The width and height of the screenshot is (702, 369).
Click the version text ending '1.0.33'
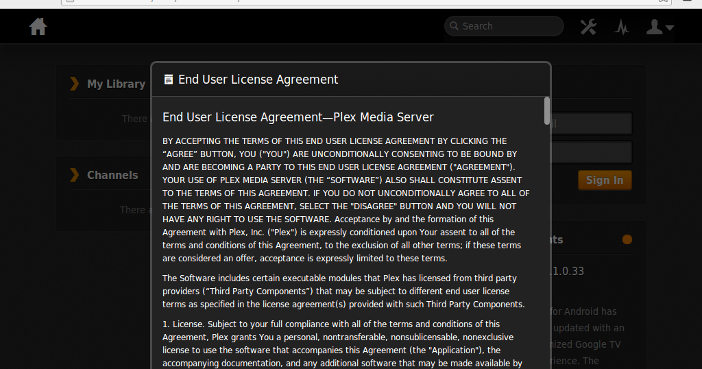pos(568,271)
